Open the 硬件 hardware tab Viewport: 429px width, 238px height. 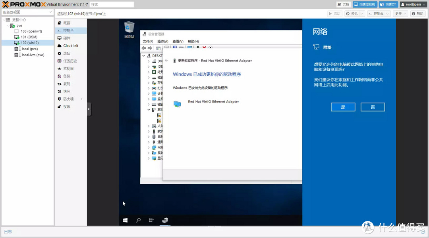(x=71, y=38)
